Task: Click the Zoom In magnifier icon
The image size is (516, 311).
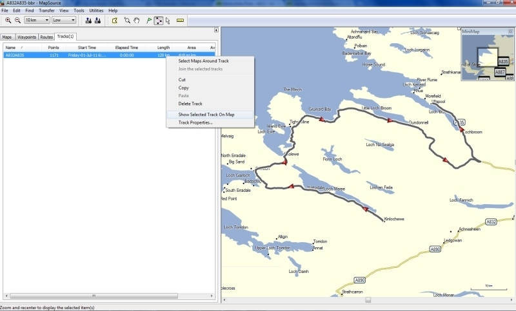Action: [8, 21]
